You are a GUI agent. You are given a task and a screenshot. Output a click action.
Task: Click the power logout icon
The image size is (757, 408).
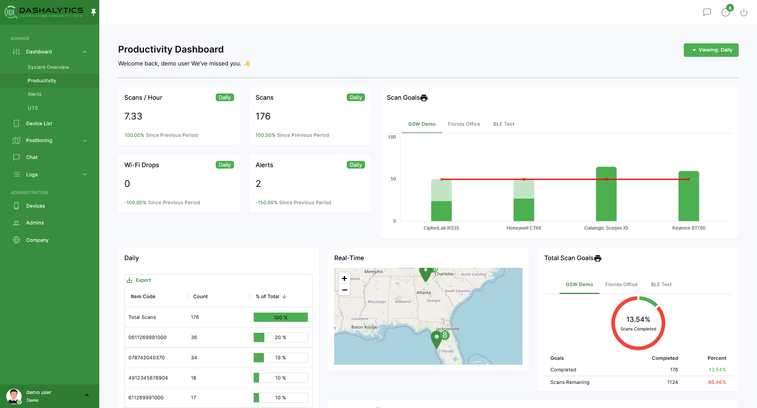tap(744, 13)
